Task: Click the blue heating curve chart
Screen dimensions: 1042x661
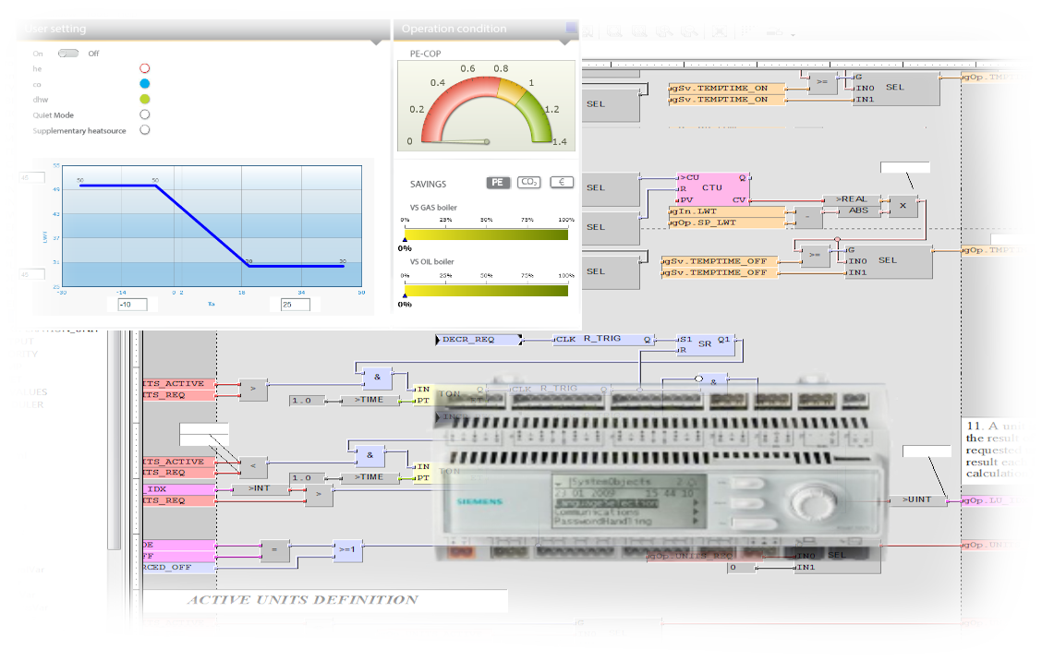Action: (x=212, y=226)
